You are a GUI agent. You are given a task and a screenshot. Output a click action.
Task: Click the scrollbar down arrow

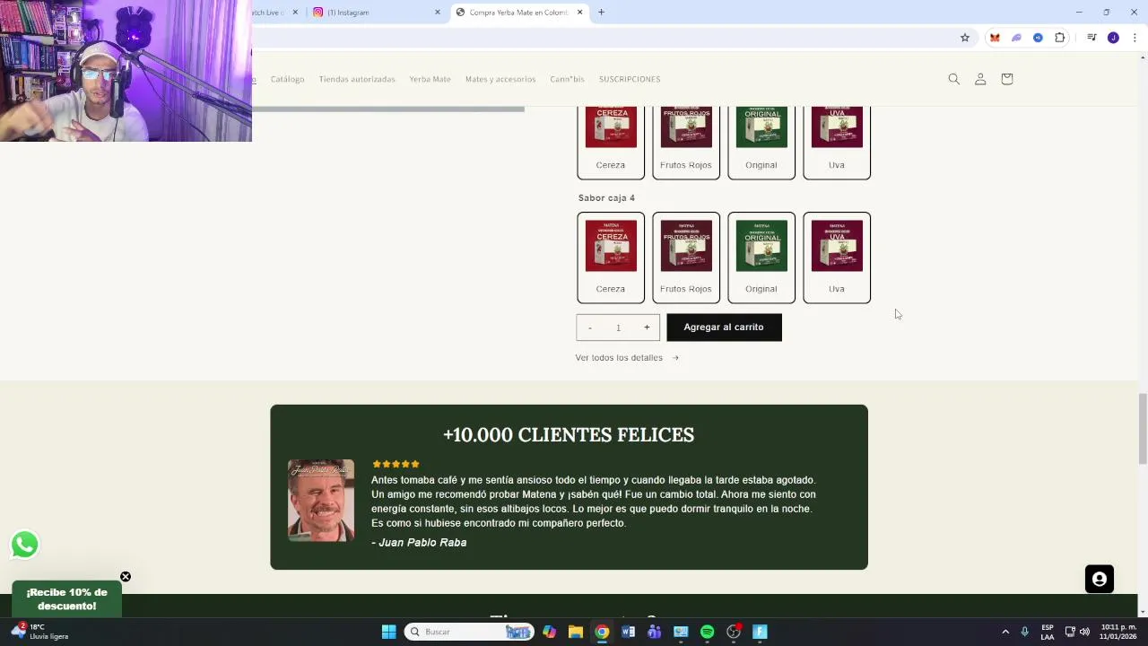(x=1142, y=612)
